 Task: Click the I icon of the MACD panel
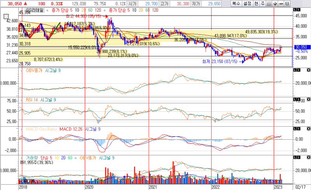298,128
